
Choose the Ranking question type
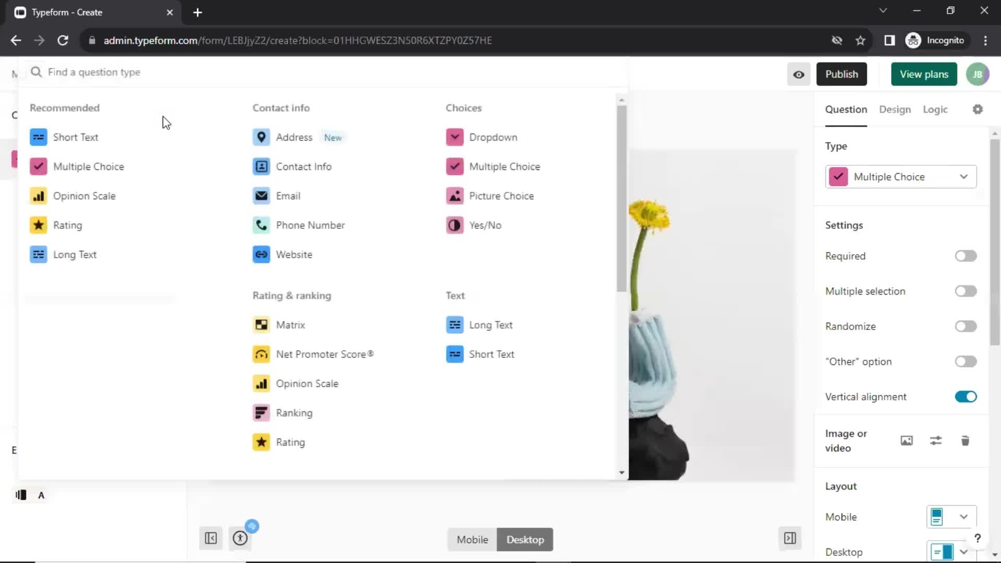coord(283,413)
